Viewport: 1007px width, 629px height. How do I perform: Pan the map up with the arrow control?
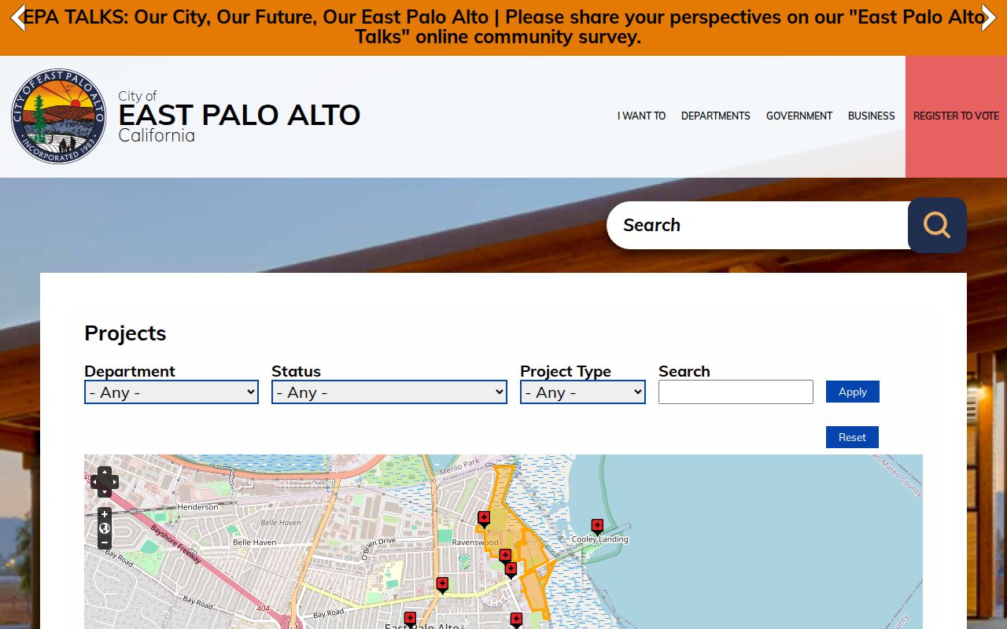coord(105,471)
